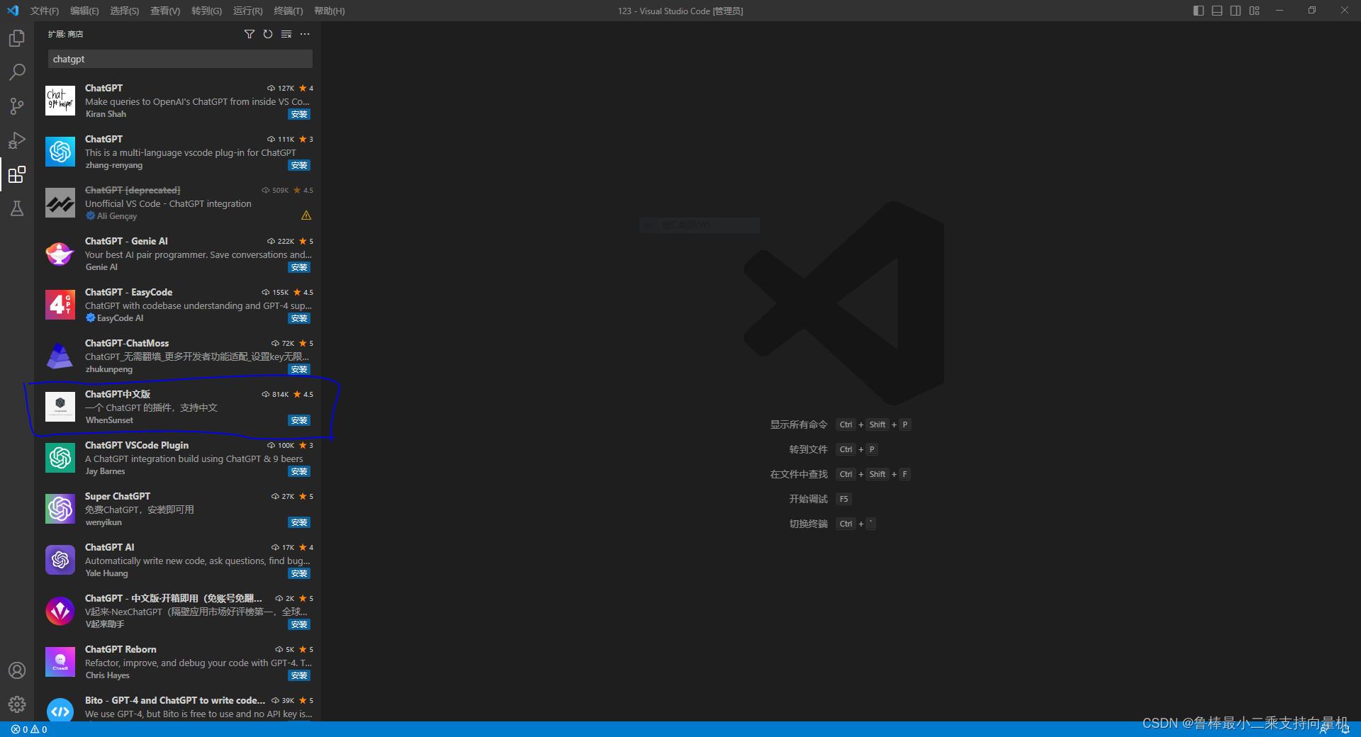Open the 转到(G) menu
The image size is (1361, 737).
tap(206, 11)
